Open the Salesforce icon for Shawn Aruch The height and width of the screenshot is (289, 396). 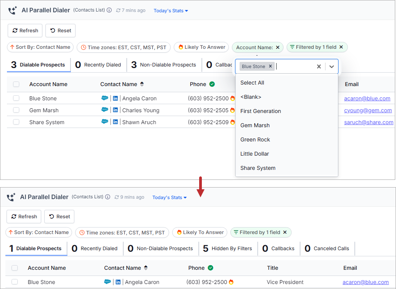click(104, 122)
